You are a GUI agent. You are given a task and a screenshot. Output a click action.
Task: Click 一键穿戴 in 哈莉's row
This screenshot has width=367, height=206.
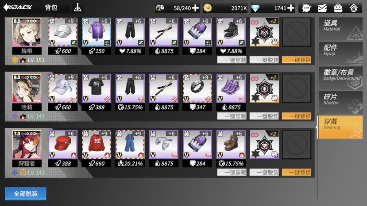232,116
